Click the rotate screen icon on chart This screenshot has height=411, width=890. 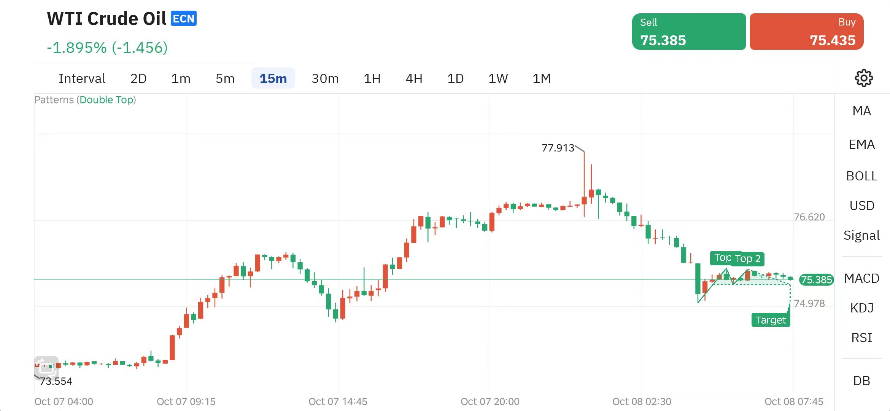pyautogui.click(x=46, y=367)
